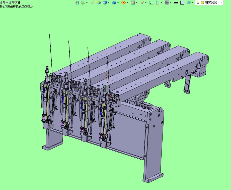Click the 按钮来取消这些提示 hint text
Viewport: 231px width, 190px height.
click(20, 6)
